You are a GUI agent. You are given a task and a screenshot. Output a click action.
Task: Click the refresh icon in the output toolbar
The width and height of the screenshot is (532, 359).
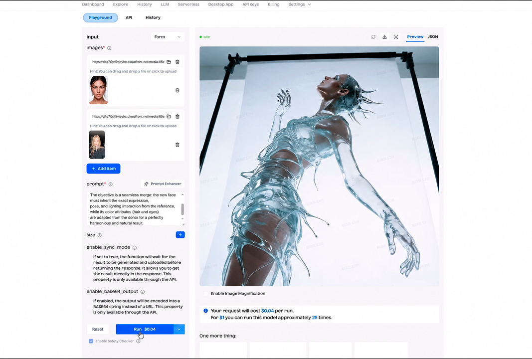point(373,37)
